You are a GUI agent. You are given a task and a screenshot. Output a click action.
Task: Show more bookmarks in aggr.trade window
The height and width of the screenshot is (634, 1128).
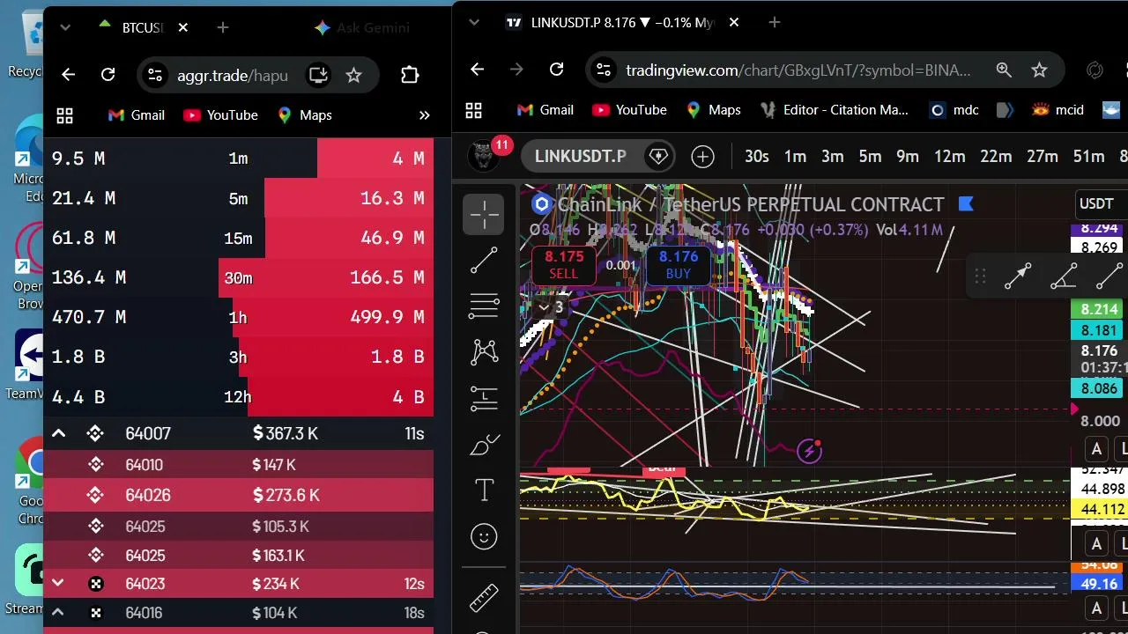[x=424, y=115]
